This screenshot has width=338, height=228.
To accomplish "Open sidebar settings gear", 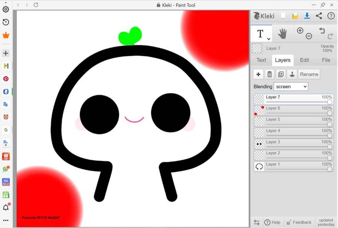I will tap(6, 9).
